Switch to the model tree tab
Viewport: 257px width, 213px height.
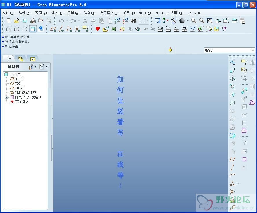[9, 58]
